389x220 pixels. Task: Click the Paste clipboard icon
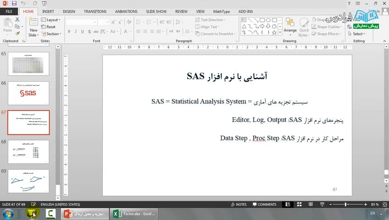8,23
